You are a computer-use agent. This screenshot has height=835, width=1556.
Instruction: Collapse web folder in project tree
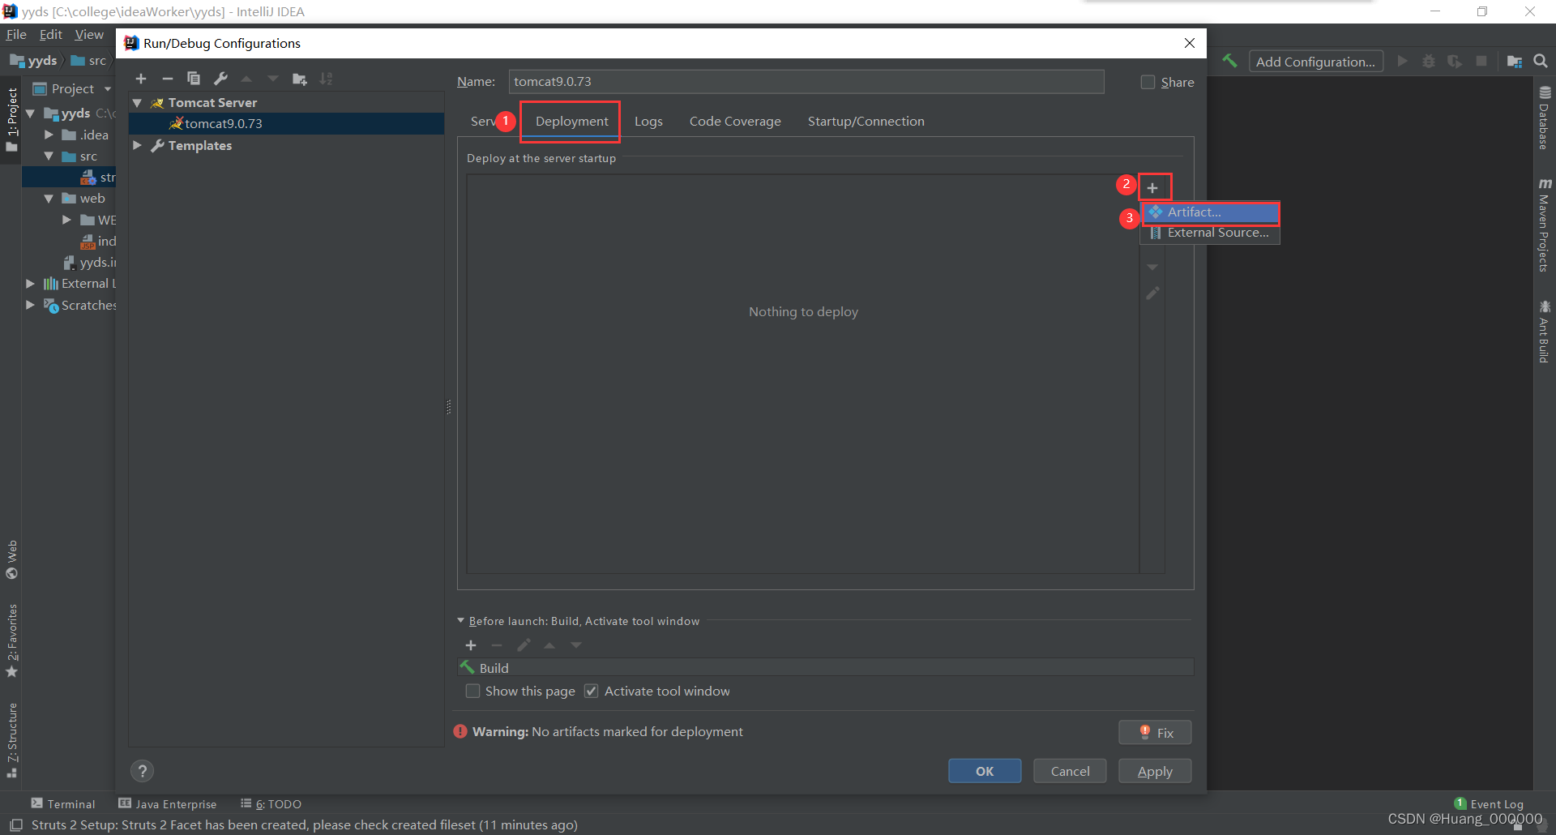coord(49,198)
